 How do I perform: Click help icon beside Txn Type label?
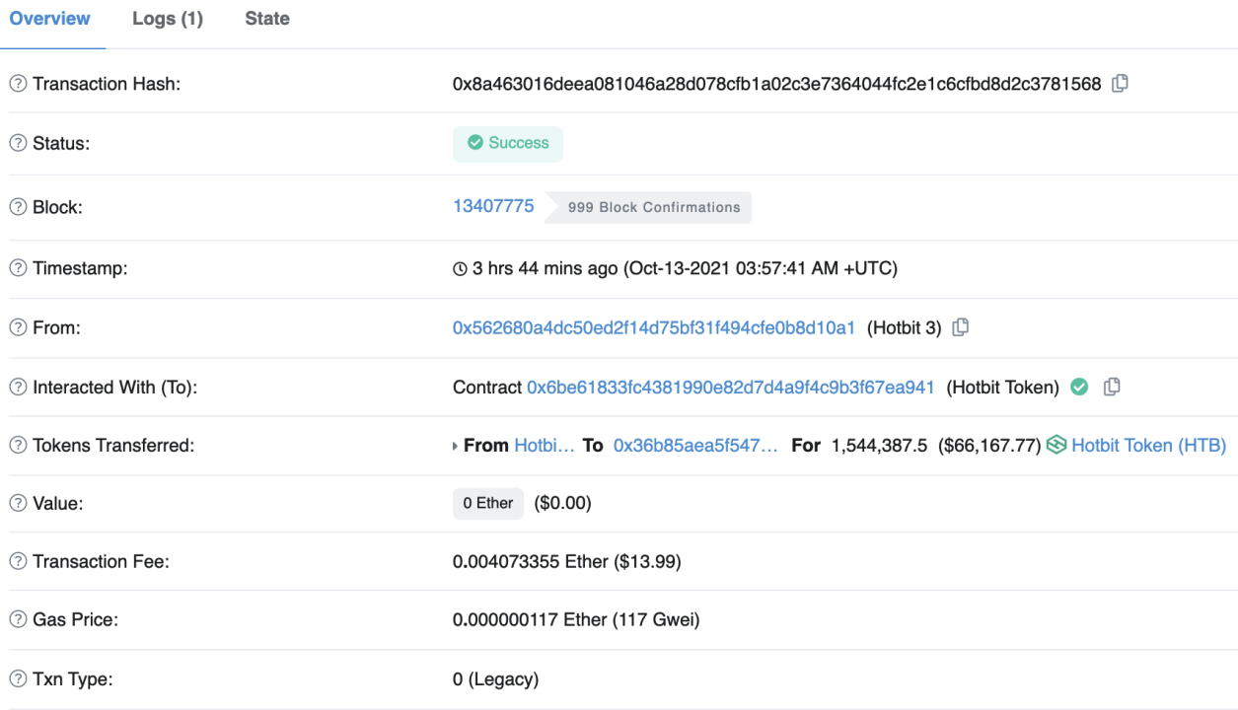pos(18,679)
